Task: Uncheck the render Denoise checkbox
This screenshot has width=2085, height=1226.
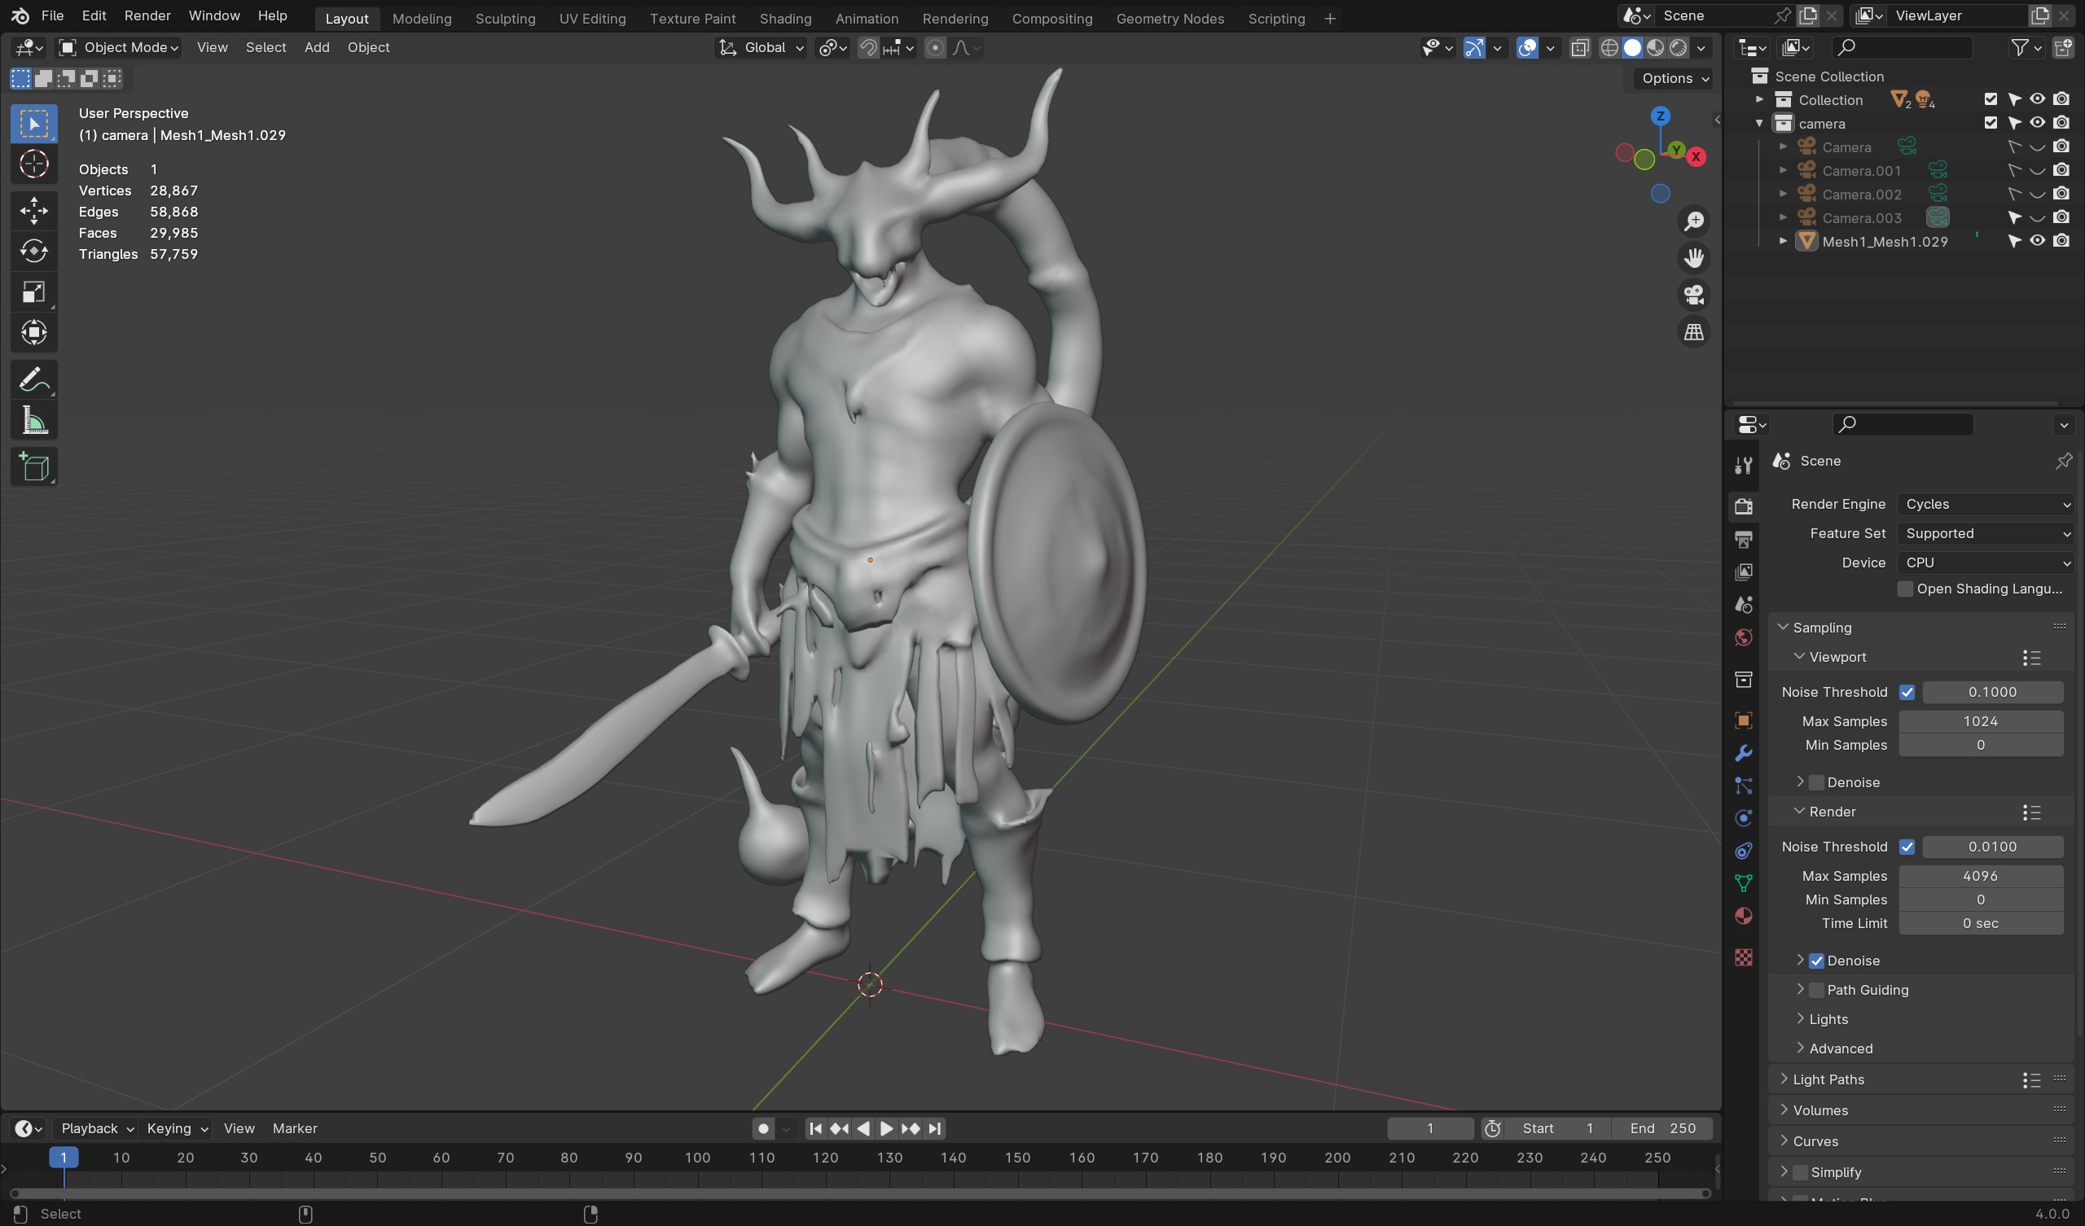Action: 1816,961
